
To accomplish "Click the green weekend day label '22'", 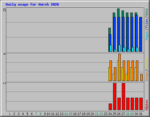I will [101, 114].
